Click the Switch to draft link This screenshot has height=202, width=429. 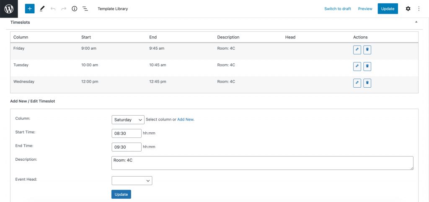(338, 9)
